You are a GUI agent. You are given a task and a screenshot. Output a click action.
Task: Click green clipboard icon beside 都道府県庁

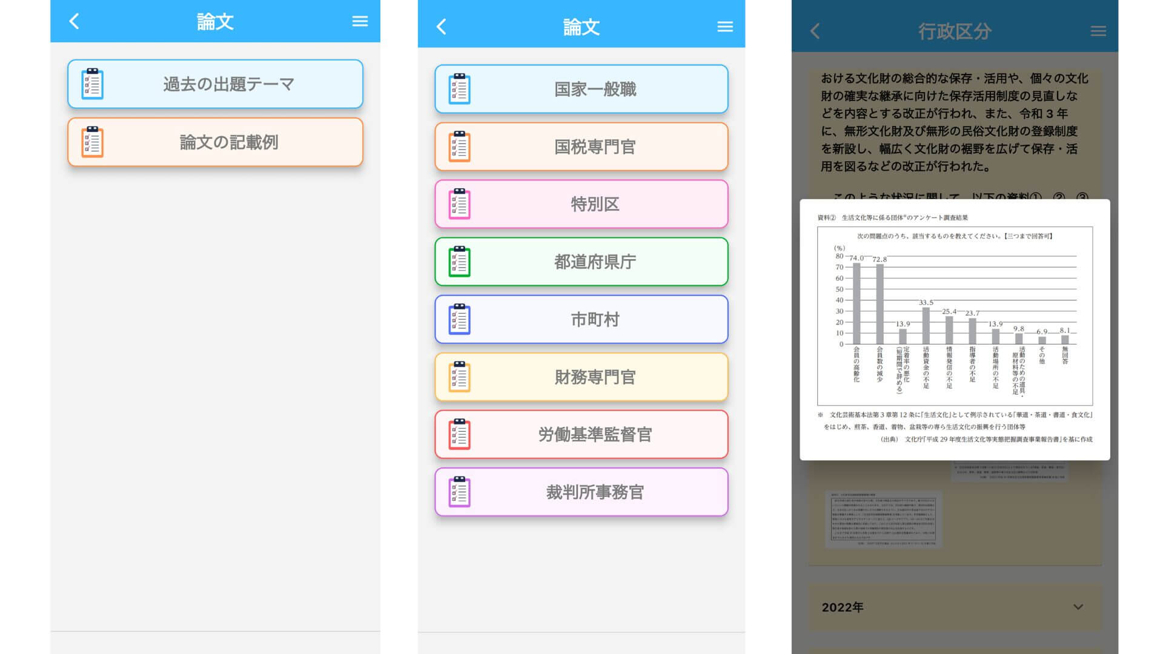coord(459,262)
